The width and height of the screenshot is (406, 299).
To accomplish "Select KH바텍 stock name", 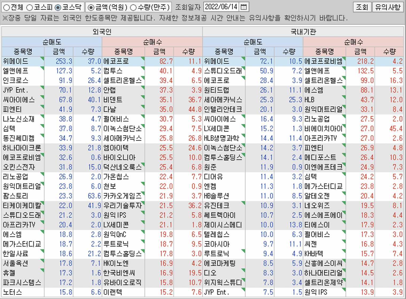I will (314, 254).
